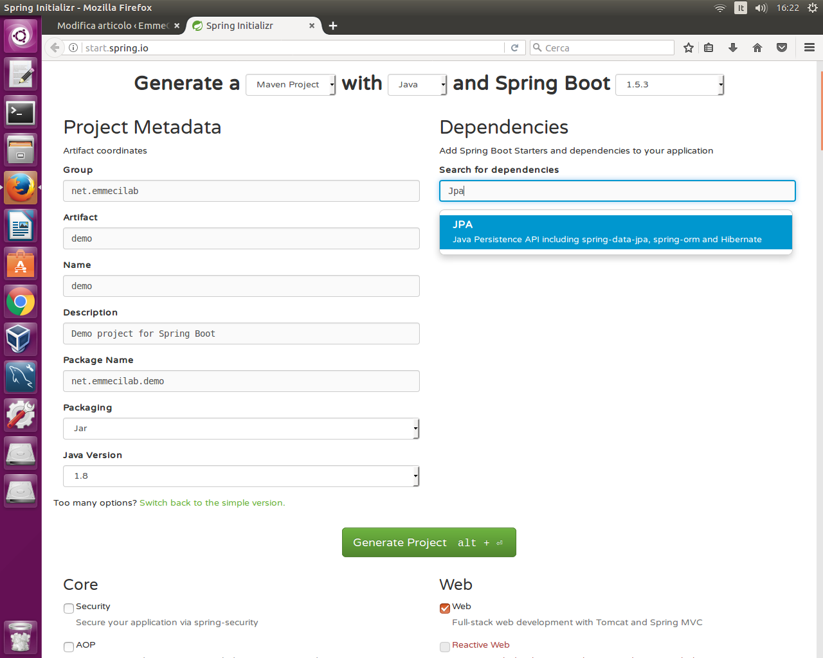Open the lower disk drive dock icon
Image resolution: width=823 pixels, height=658 pixels.
pyautogui.click(x=21, y=491)
